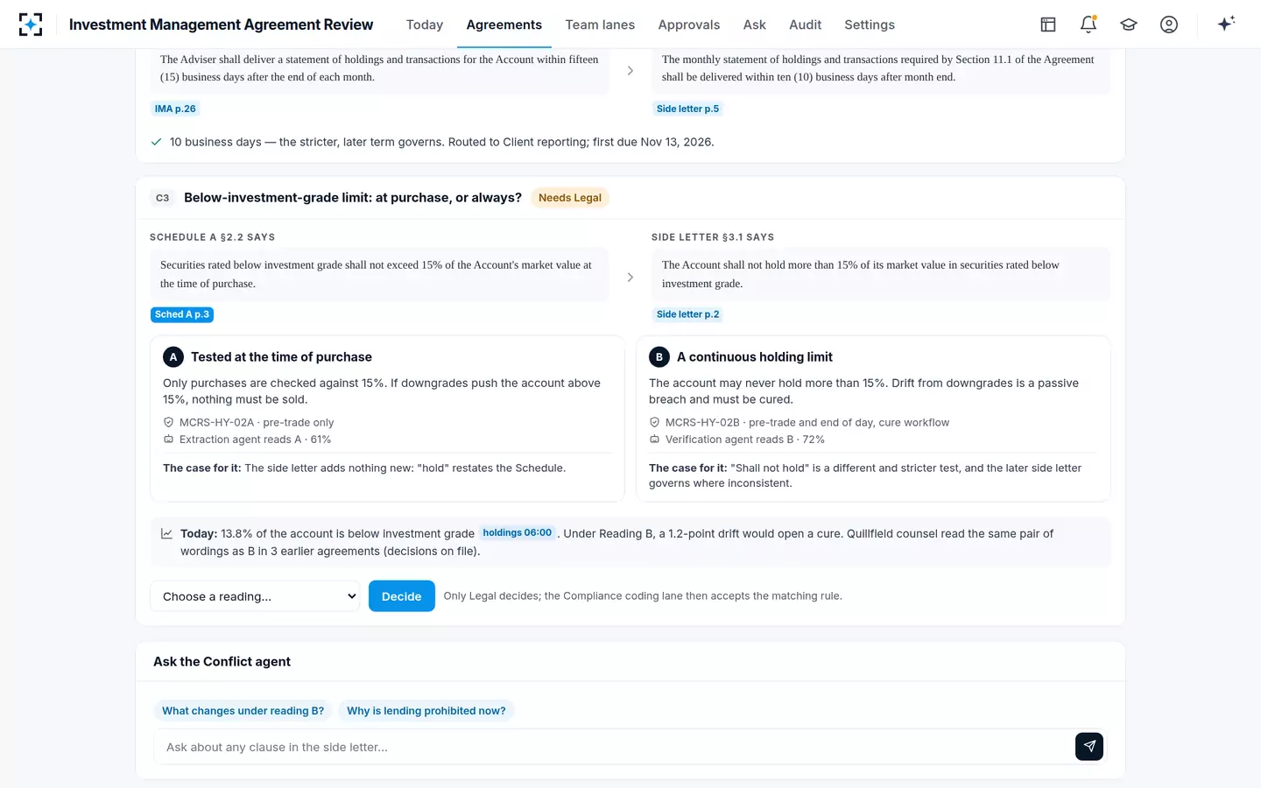Ask 'What changes under reading B?'

[x=243, y=711]
